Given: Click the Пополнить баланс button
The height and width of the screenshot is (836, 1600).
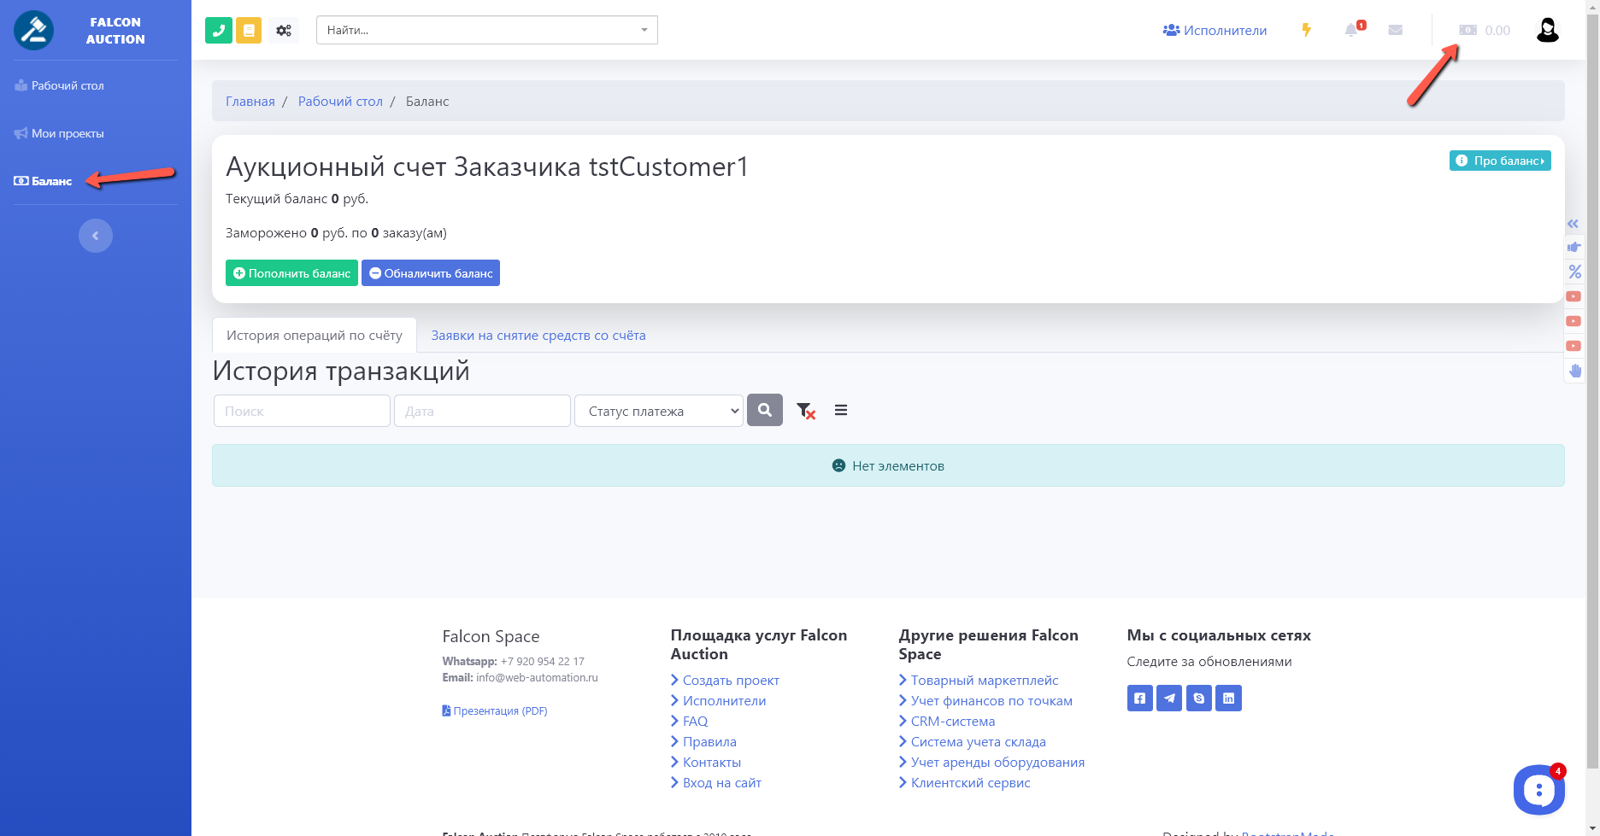Looking at the screenshot, I should 291,273.
